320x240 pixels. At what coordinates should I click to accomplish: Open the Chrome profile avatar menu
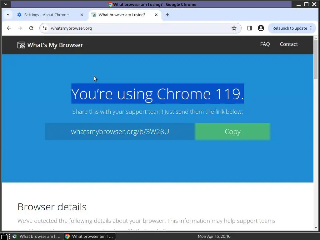[261, 28]
